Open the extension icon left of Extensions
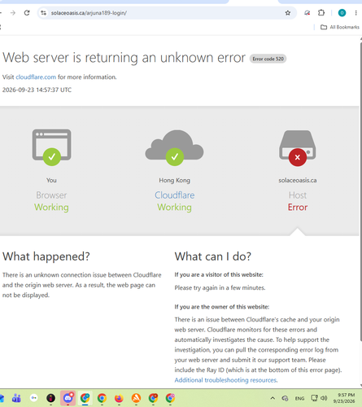Image resolution: width=362 pixels, height=407 pixels. (307, 13)
